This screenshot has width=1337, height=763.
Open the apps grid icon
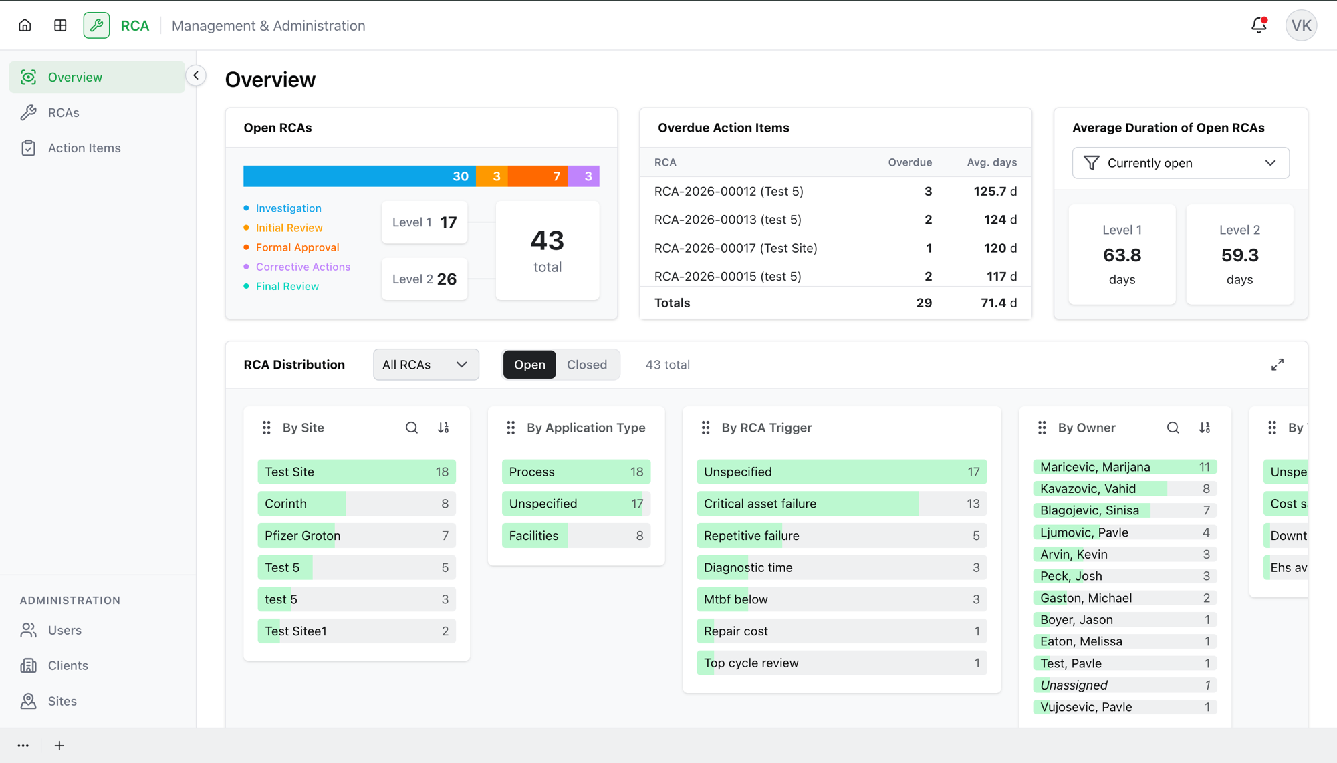[x=60, y=25]
